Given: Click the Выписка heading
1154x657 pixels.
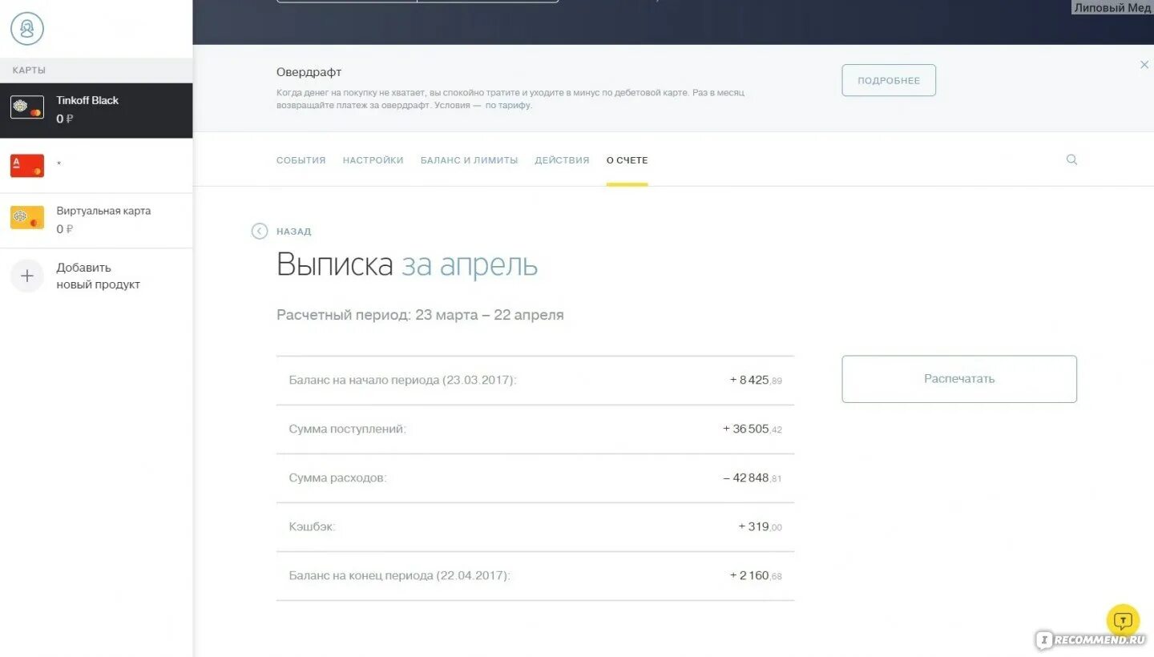Looking at the screenshot, I should [335, 264].
